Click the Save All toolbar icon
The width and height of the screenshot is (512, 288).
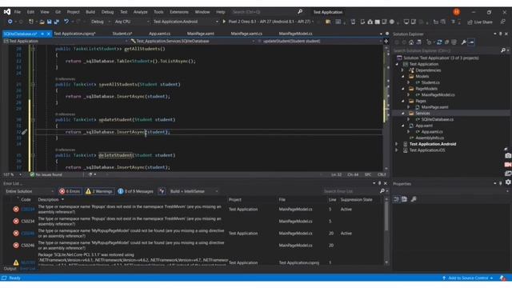[x=56, y=22]
